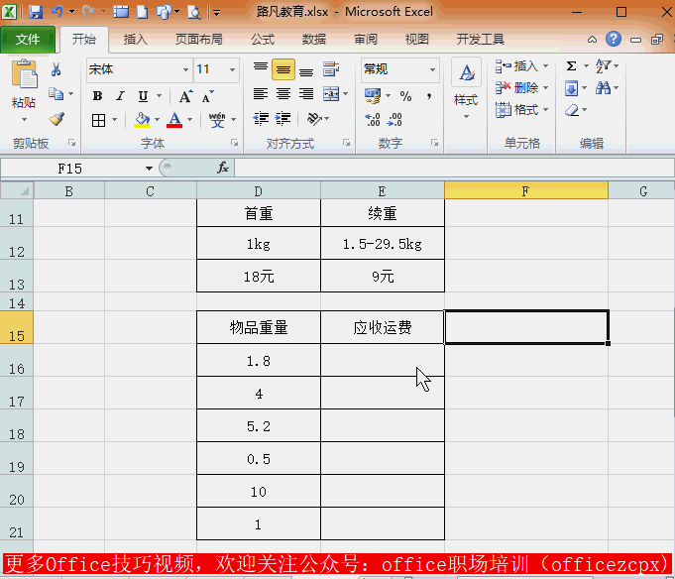Toggle italic formatting
This screenshot has height=579, width=675.
coord(120,96)
